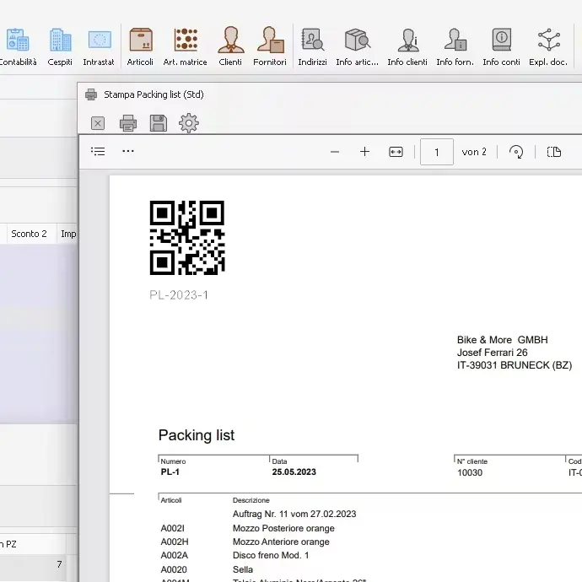Click article code A002I

tap(173, 528)
